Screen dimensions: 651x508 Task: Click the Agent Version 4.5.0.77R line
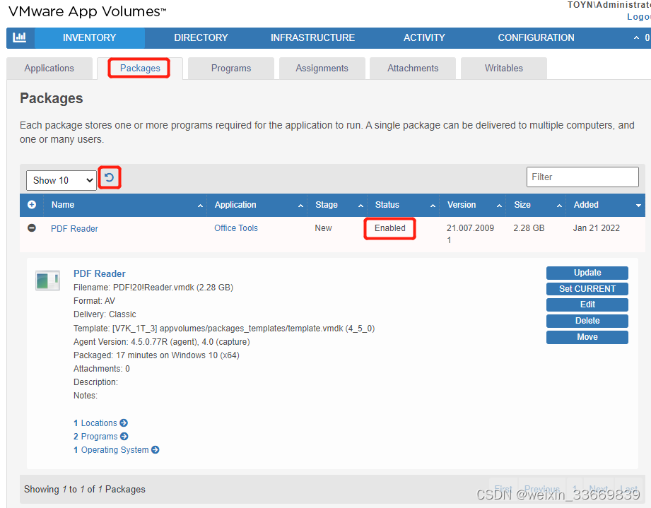coord(161,341)
